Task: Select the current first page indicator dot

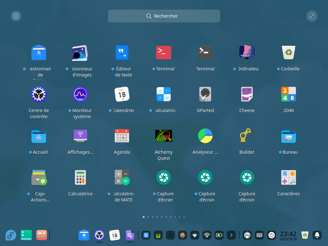Action: point(144,217)
